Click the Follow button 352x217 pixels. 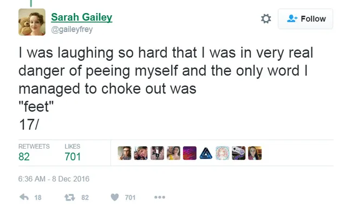pos(305,19)
